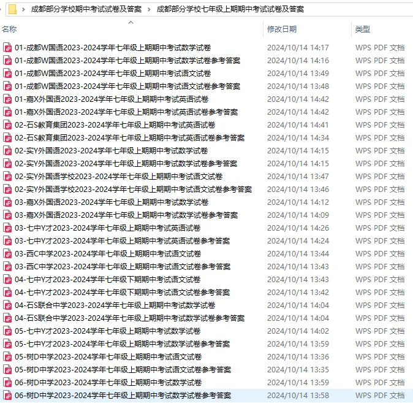Select file name 05-树D中学语文试卷参考答案

[x=123, y=370]
